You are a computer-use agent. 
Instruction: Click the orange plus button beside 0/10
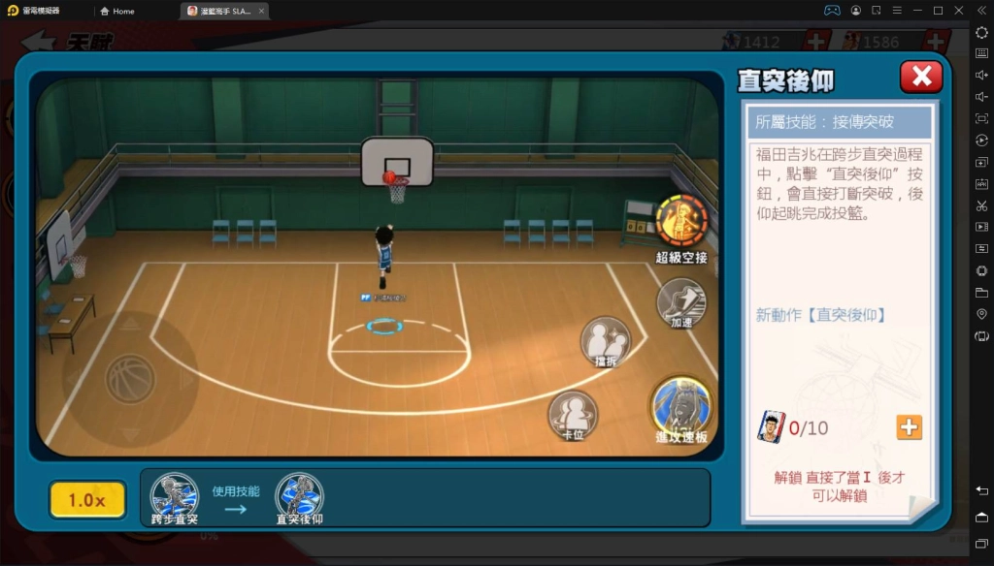pos(909,427)
